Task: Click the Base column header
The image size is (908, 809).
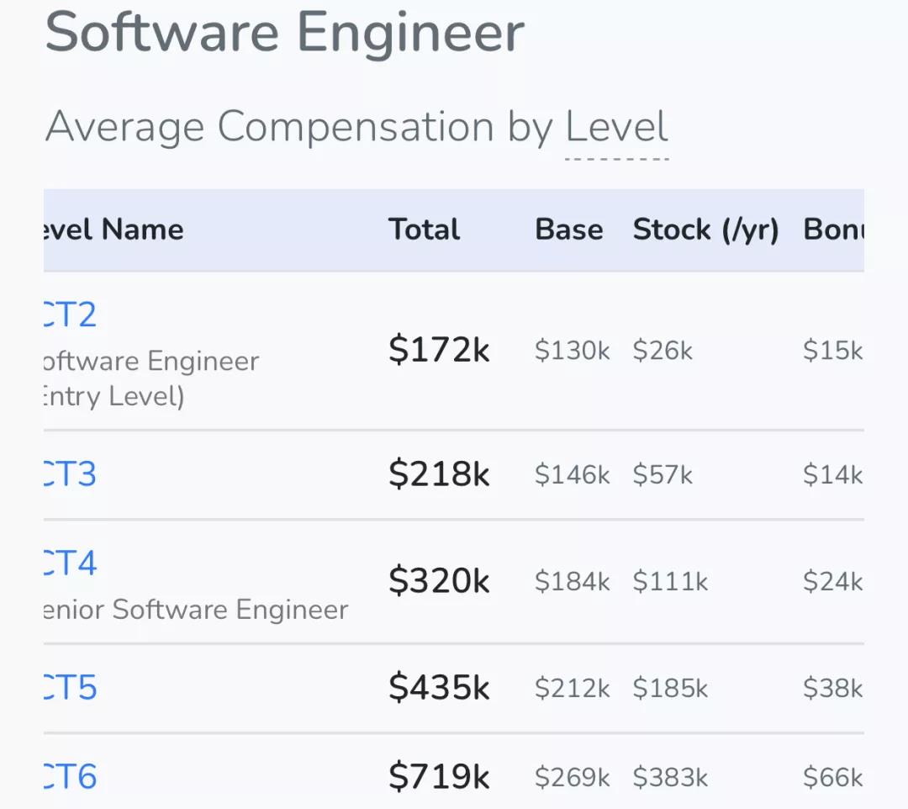Action: pos(568,230)
